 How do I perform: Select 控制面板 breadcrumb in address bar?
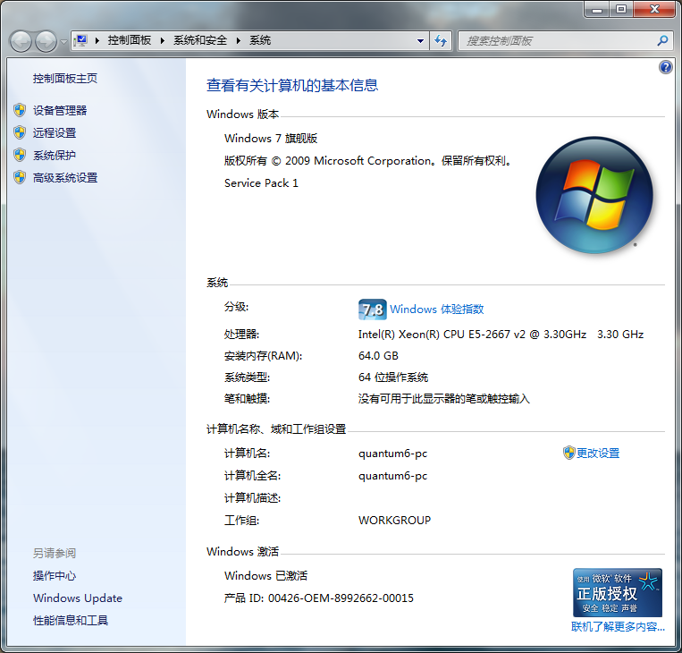click(130, 40)
